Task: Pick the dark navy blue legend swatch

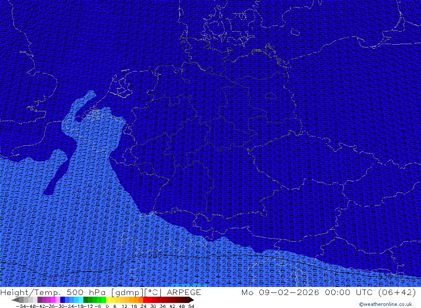Action: [x=62, y=300]
